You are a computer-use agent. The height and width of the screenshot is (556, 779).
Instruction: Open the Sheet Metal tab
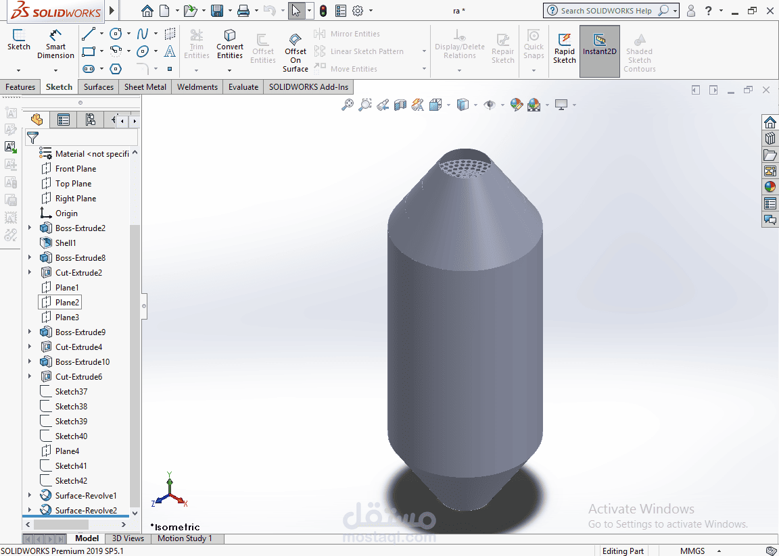coord(145,87)
